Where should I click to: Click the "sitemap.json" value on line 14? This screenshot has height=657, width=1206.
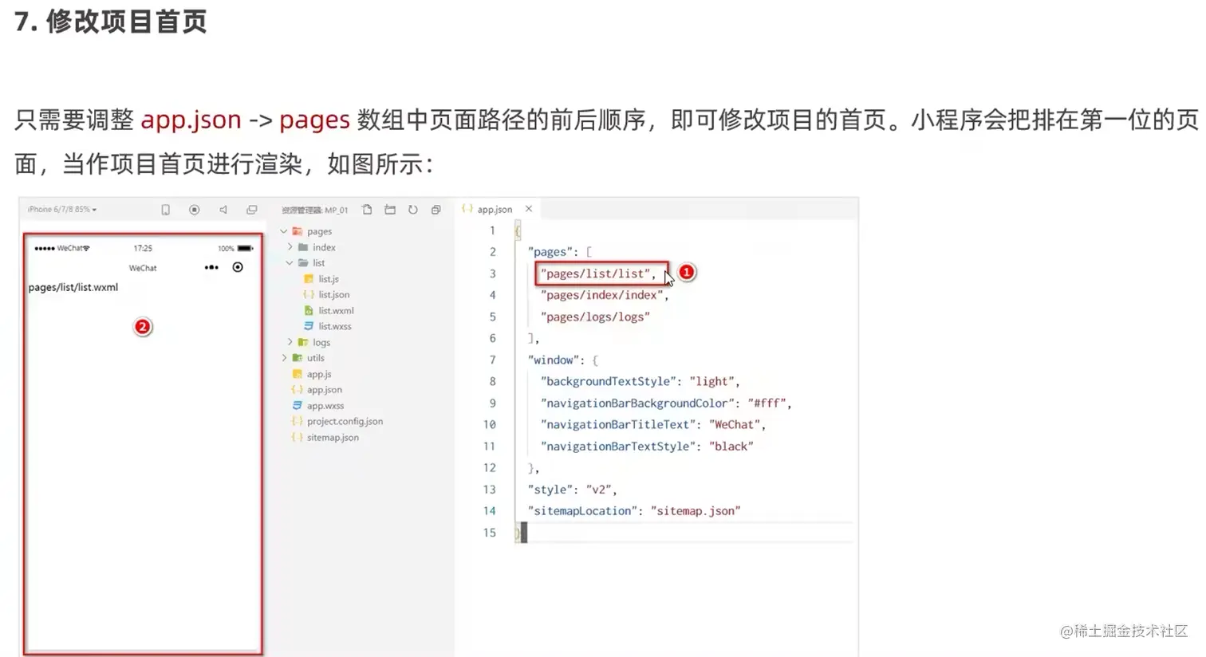(696, 511)
